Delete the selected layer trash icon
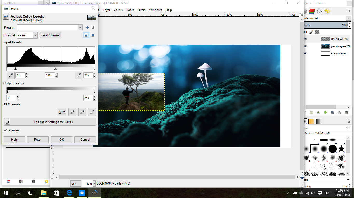 pyautogui.click(x=347, y=113)
